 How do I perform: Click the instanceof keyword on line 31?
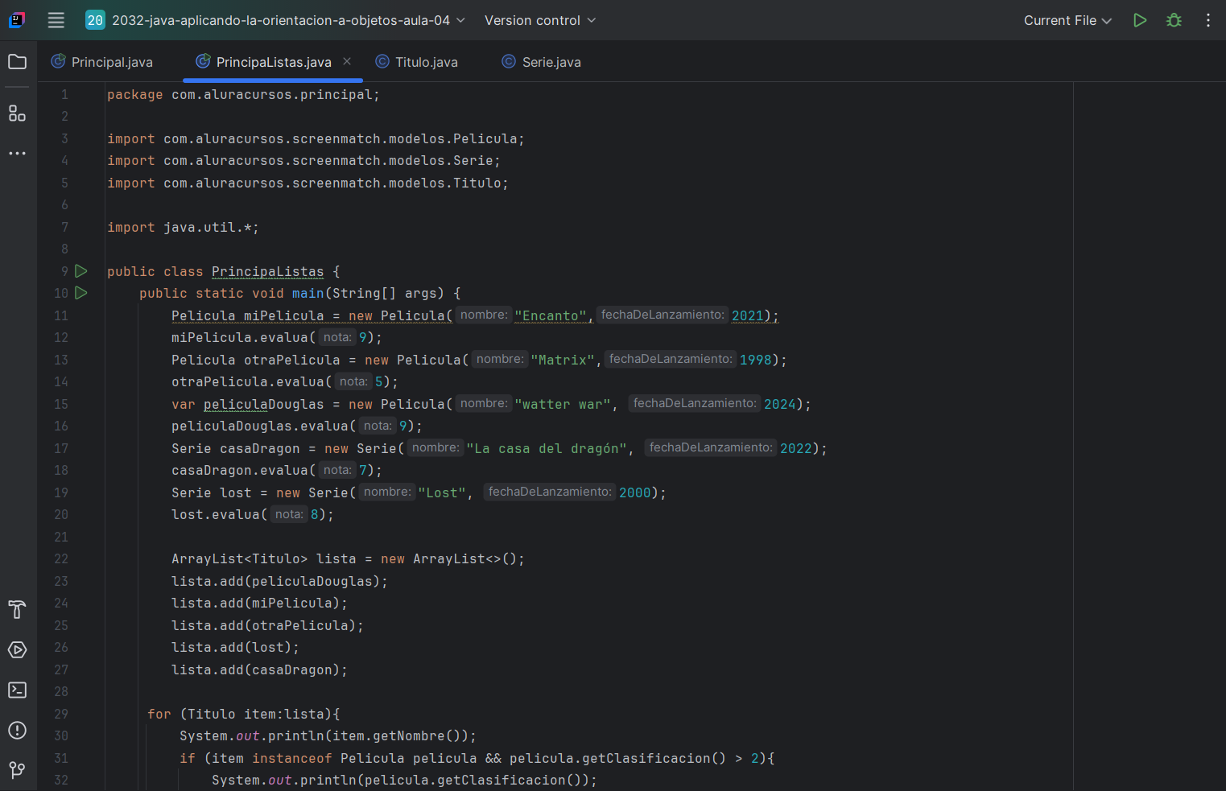point(291,759)
